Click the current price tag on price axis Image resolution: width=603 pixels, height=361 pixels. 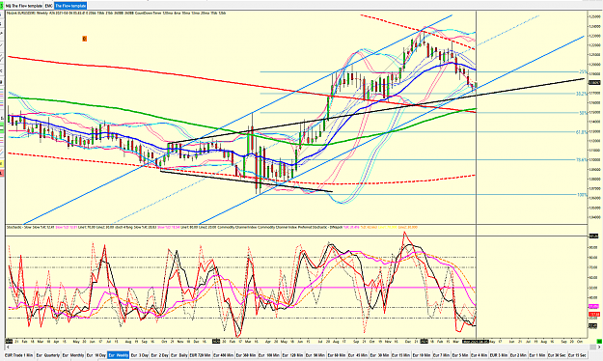[594, 82]
